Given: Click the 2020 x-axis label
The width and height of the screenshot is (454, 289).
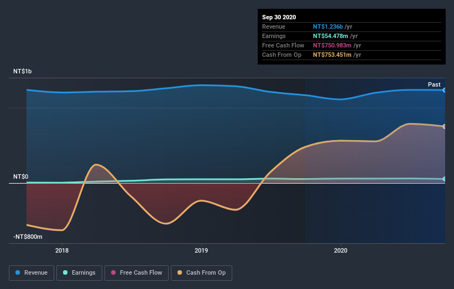Looking at the screenshot, I should click(341, 250).
